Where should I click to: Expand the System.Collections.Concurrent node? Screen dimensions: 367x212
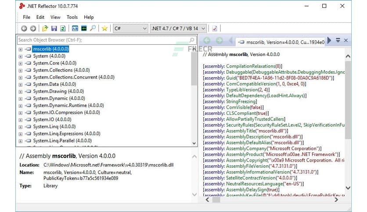coord(21,77)
